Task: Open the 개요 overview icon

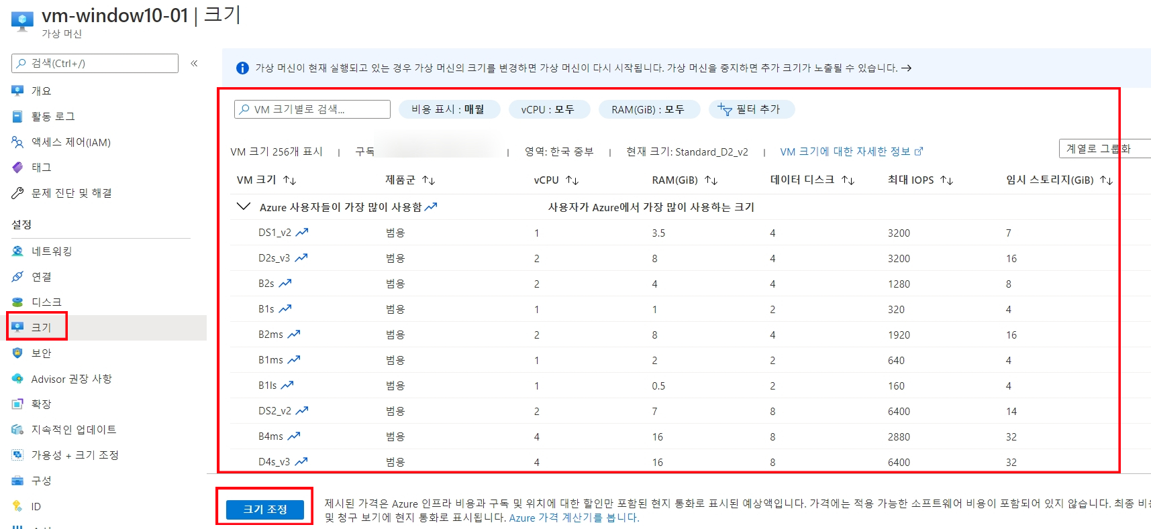Action: tap(17, 91)
